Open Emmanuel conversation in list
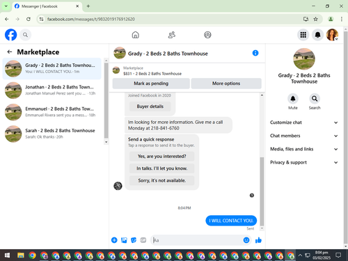The image size is (348, 261). [52, 112]
